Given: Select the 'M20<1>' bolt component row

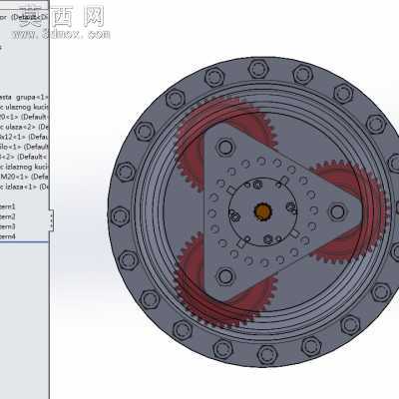Looking at the screenshot, I should click(24, 177).
